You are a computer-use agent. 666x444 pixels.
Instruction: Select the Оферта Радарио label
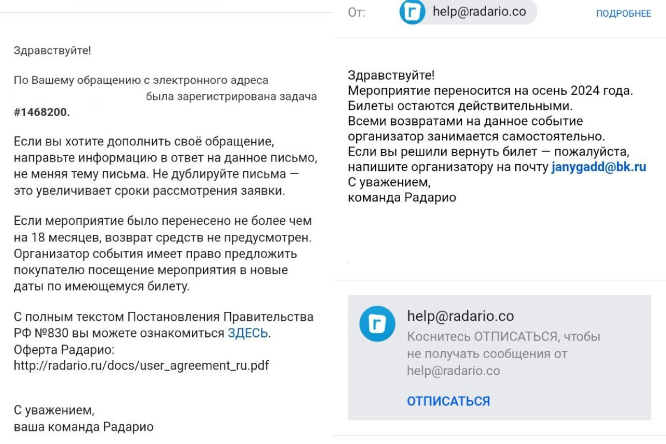pos(64,350)
